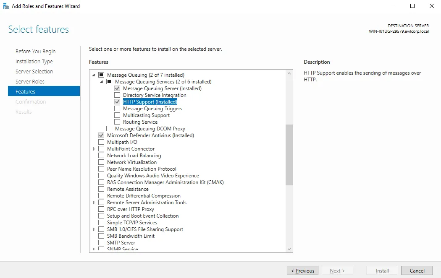This screenshot has width=441, height=278.
Task: Tick the SMTP Server checkbox
Action: (x=101, y=243)
